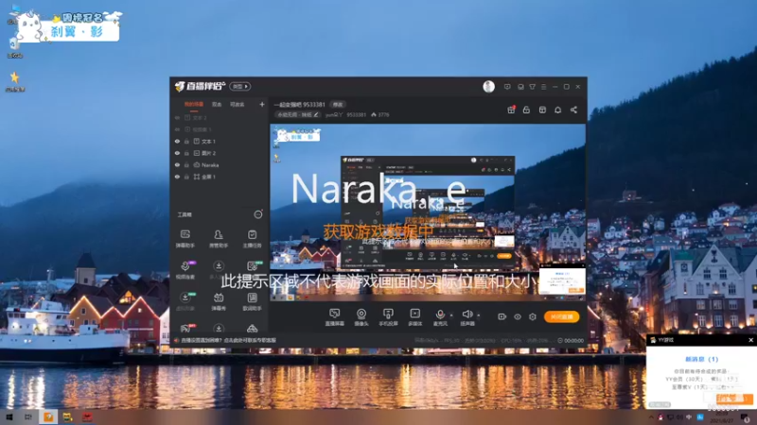Click the unlock padlock icon in header
The width and height of the screenshot is (757, 425).
[526, 110]
